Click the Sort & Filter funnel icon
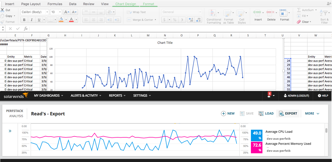This screenshot has width=332, height=162. [x=325, y=13]
